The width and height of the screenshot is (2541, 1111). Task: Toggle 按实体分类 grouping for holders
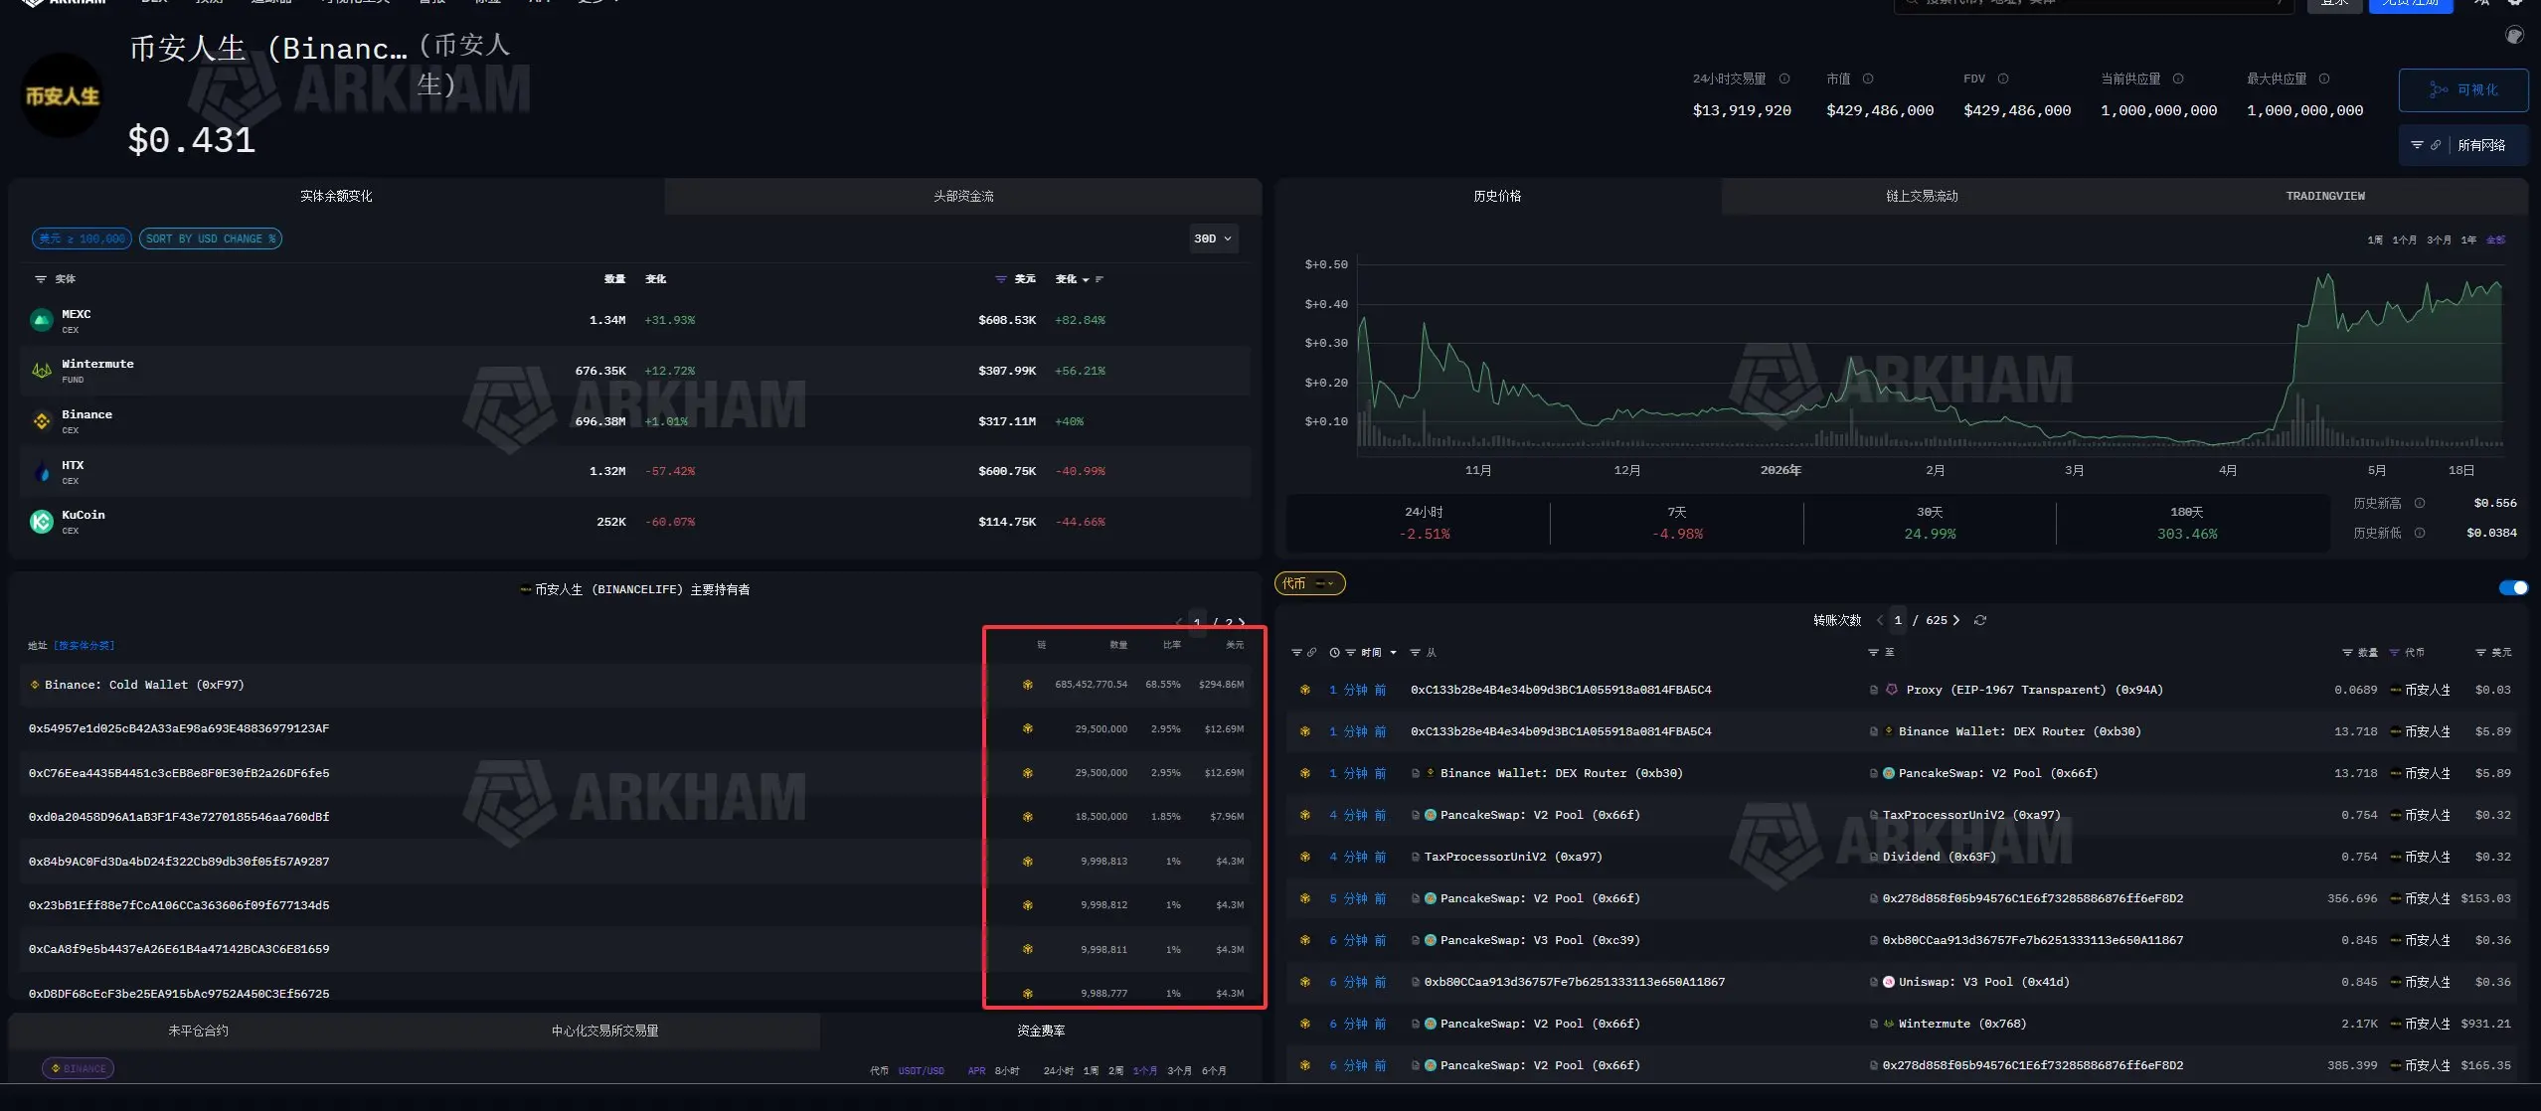coord(85,646)
